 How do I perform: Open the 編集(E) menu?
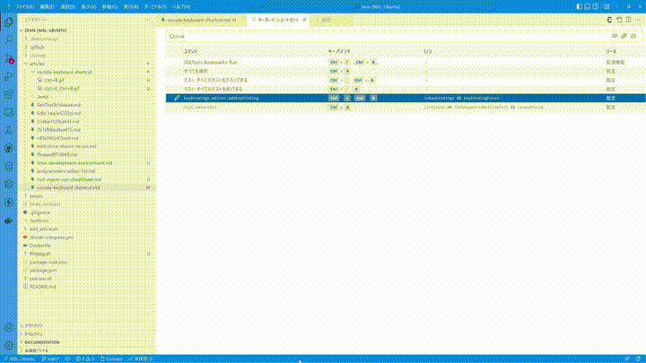[x=47, y=6]
